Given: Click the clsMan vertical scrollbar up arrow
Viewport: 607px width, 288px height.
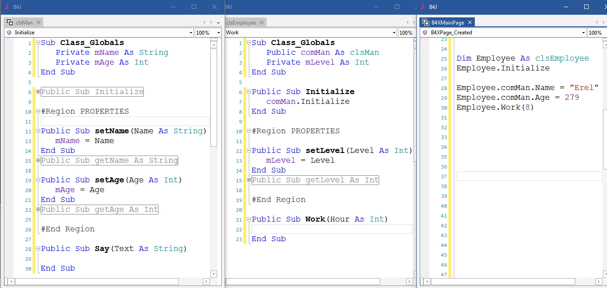Looking at the screenshot, I should 213,45.
